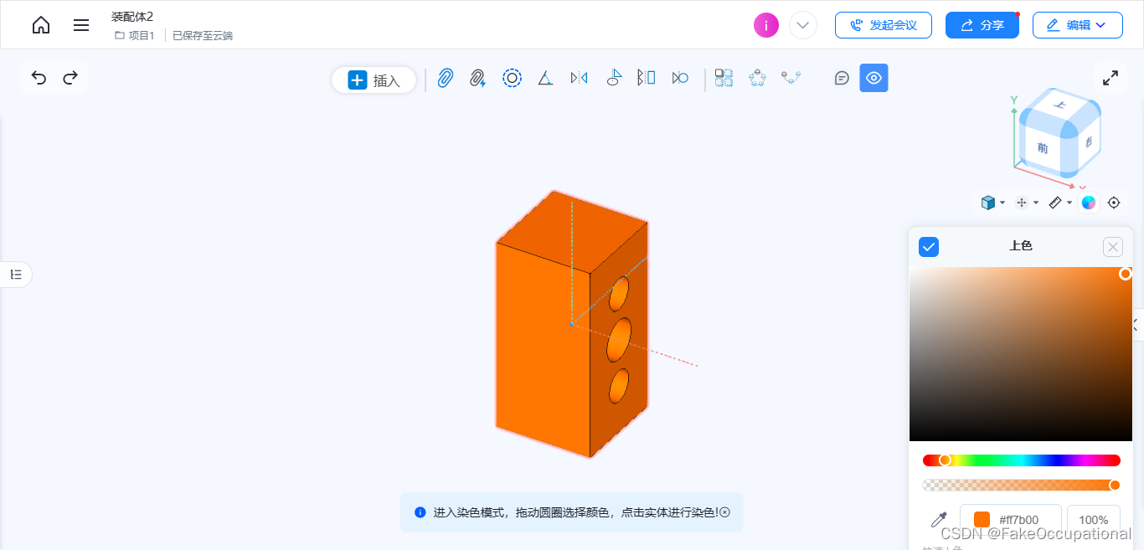
Task: Select the flag on ellipse tool
Action: click(613, 78)
